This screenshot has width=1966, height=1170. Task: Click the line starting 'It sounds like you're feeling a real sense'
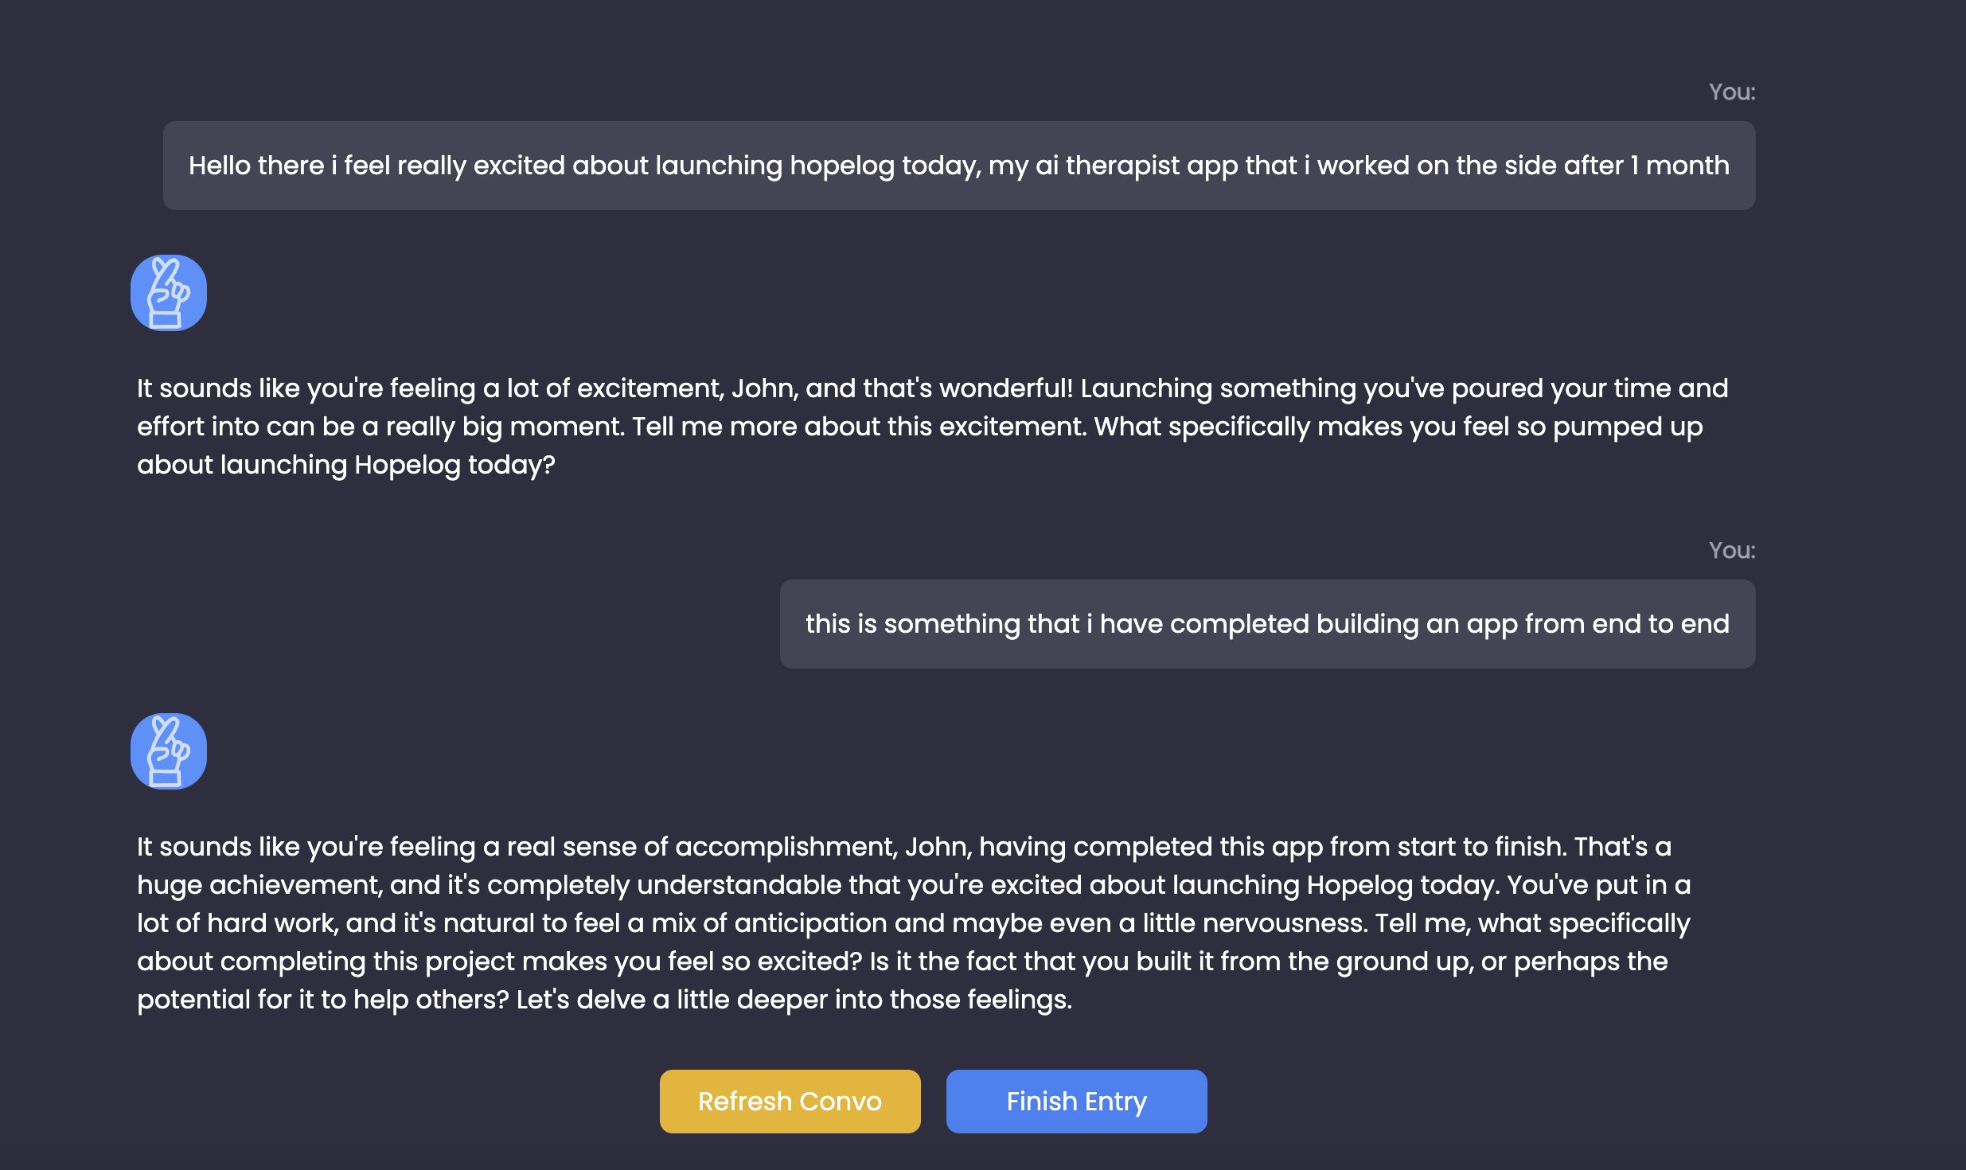click(x=903, y=847)
